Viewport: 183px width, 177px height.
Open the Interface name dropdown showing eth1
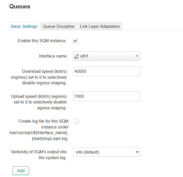(x=106, y=56)
